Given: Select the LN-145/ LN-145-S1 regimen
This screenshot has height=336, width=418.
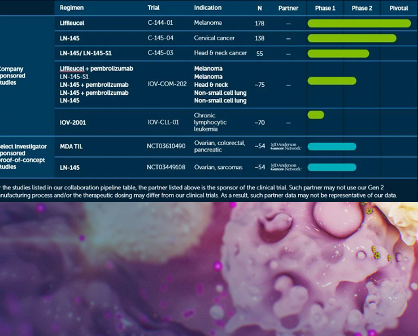Looking at the screenshot, I should coord(85,53).
